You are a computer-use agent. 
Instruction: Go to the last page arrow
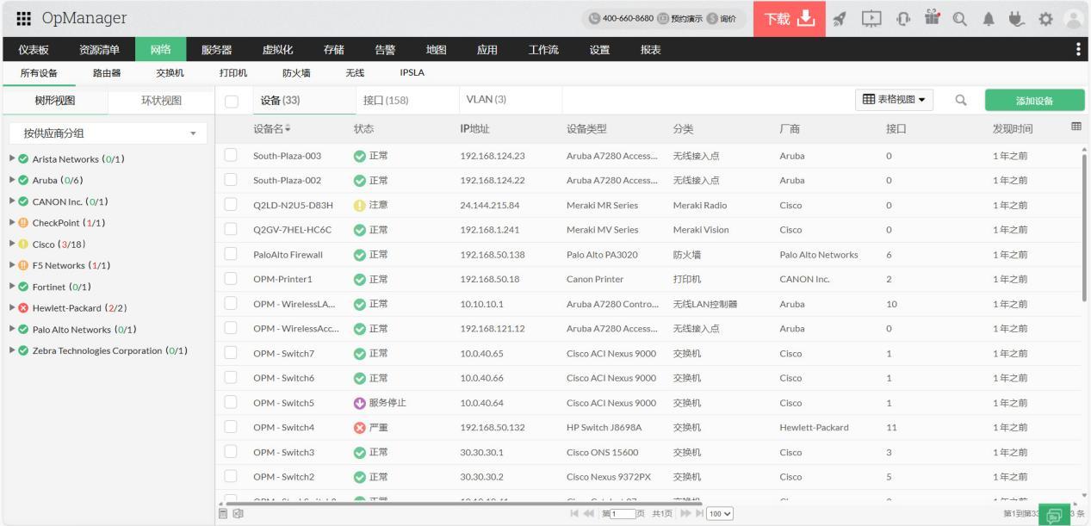click(698, 514)
